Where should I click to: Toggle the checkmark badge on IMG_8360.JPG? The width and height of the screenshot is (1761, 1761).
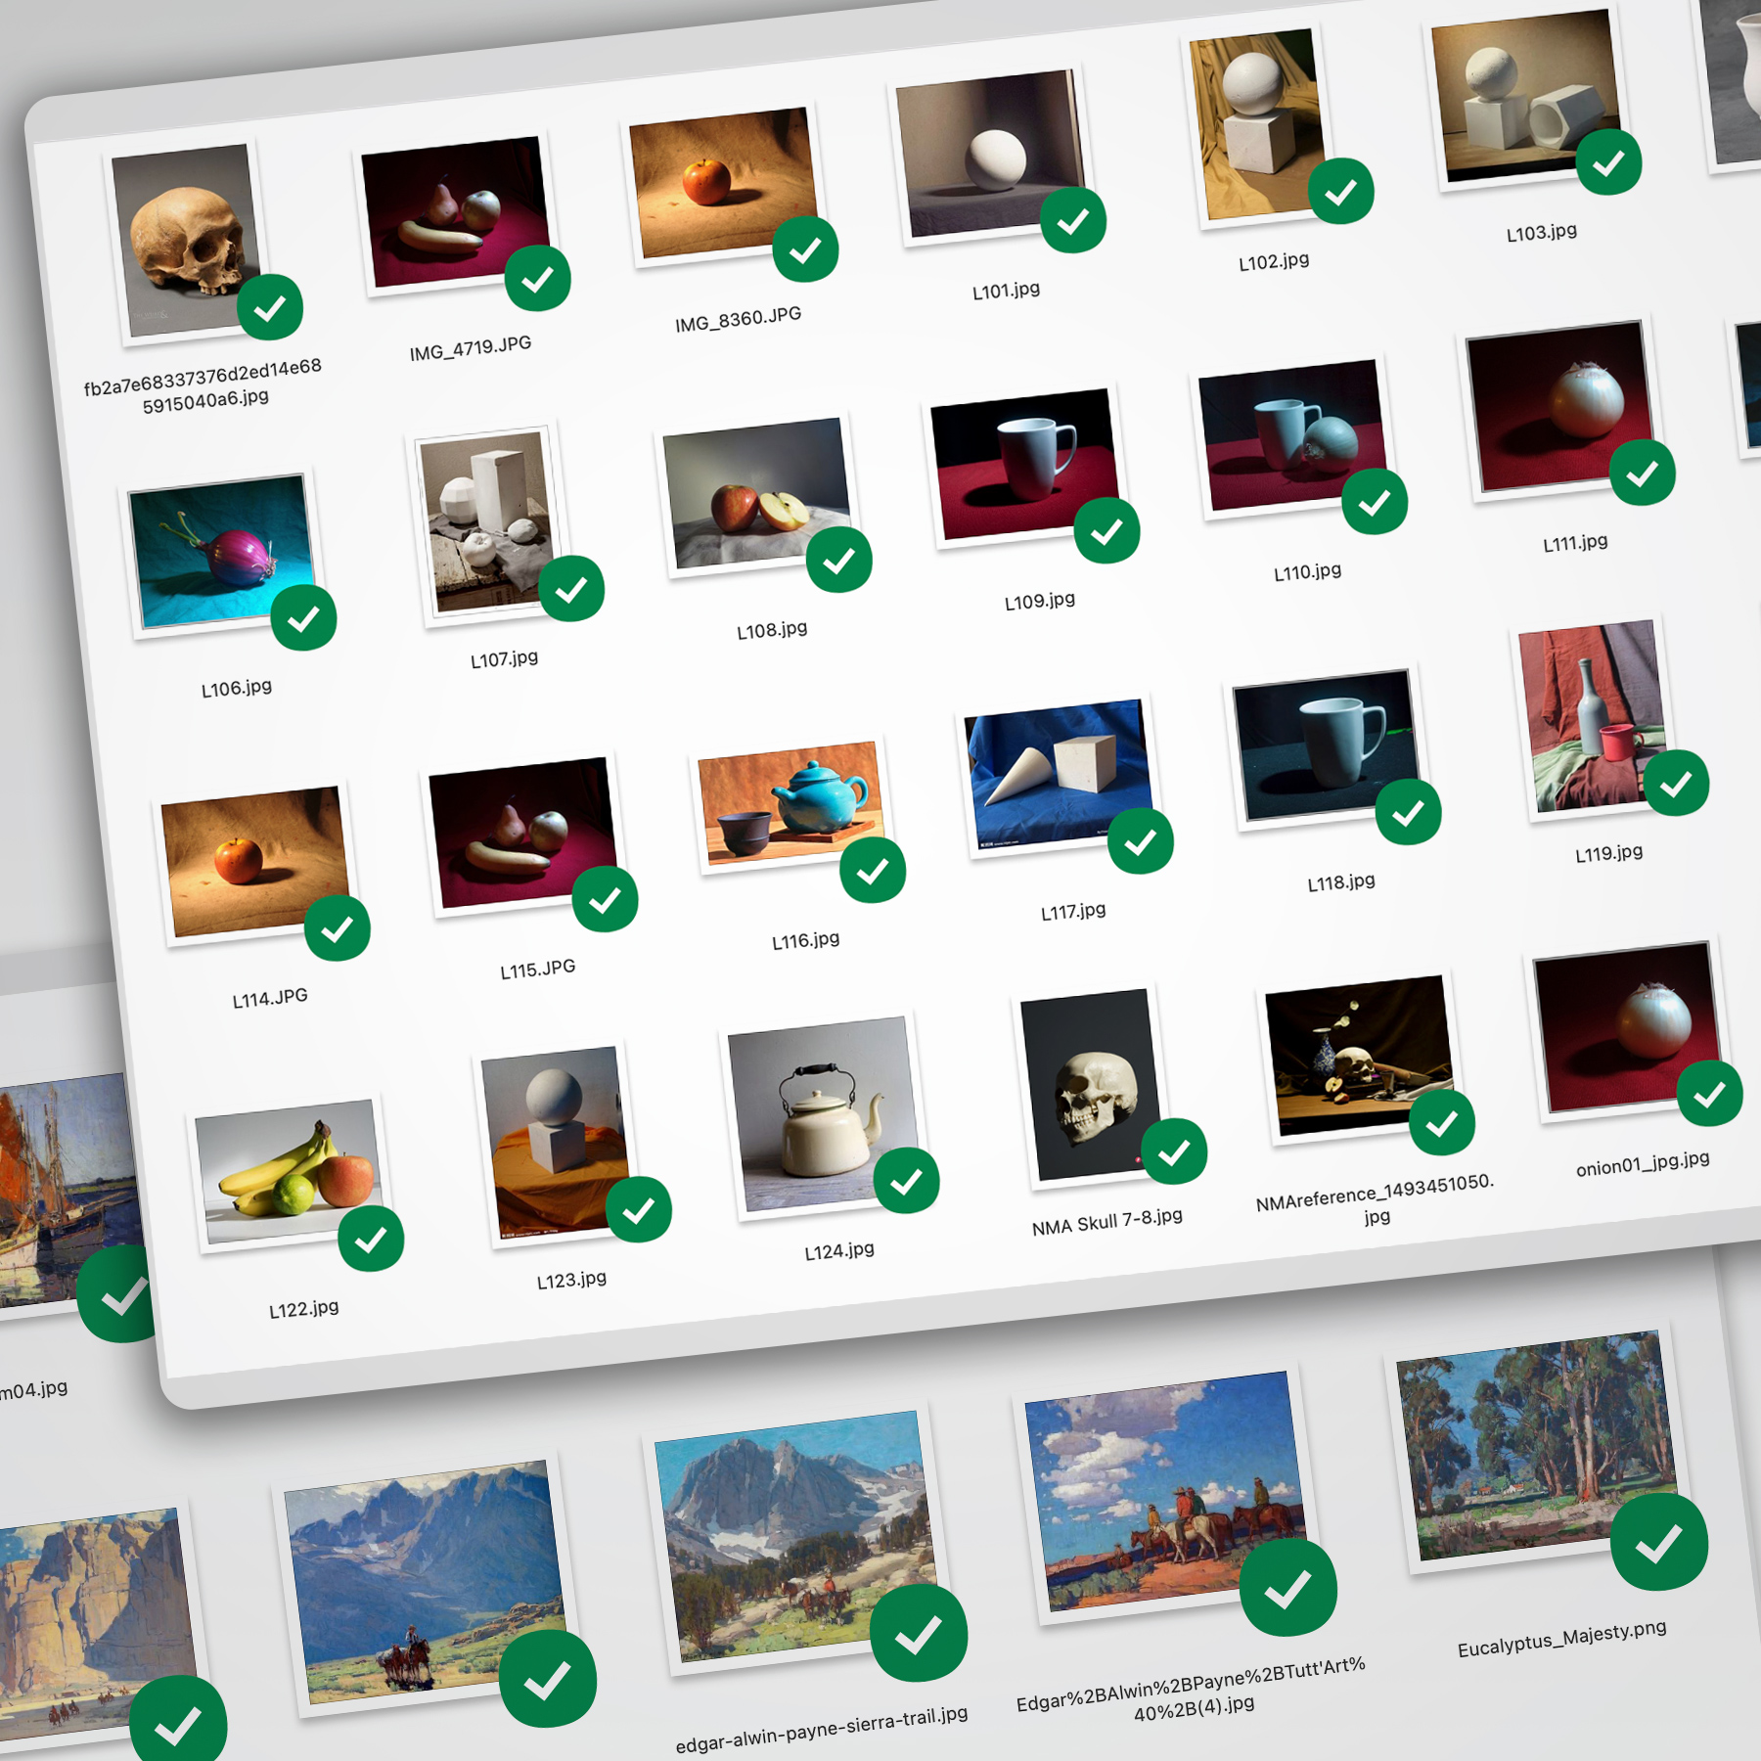click(x=806, y=250)
